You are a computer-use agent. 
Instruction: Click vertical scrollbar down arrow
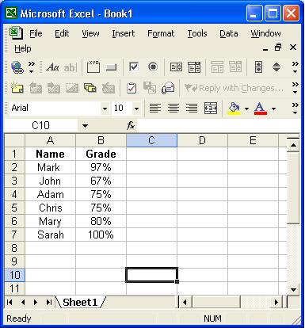point(293,290)
